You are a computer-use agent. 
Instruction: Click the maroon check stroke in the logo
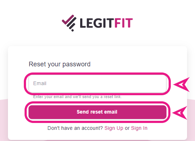[x=68, y=20]
